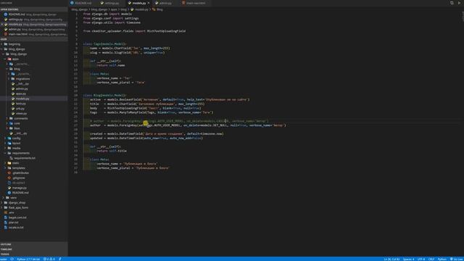
Task: Expand the static folder
Action: point(34,163)
